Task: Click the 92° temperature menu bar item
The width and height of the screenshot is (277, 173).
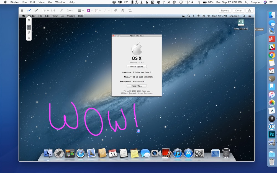Action: tap(126, 2)
